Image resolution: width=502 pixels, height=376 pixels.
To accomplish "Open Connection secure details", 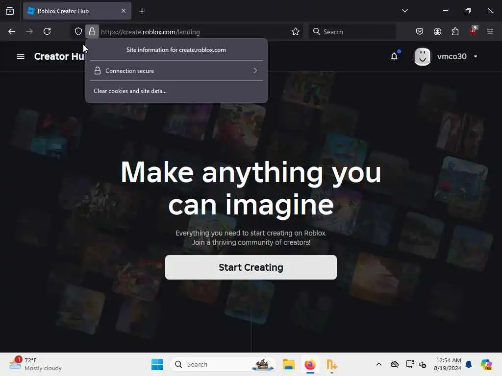I will (176, 70).
